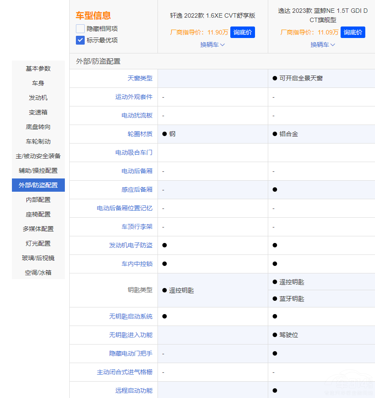
Task: Click 询底价 button for 逸达
Action: point(352,32)
